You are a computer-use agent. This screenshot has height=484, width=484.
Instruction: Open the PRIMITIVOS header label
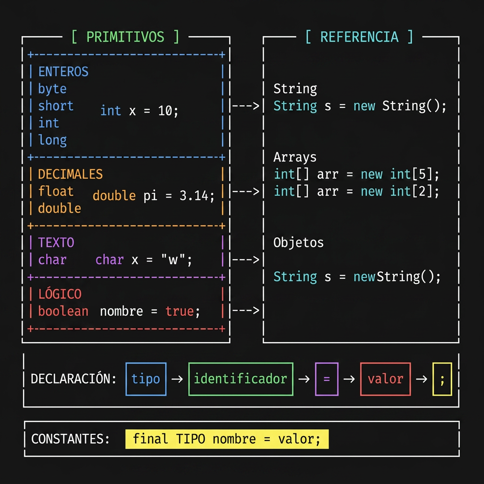pos(125,37)
